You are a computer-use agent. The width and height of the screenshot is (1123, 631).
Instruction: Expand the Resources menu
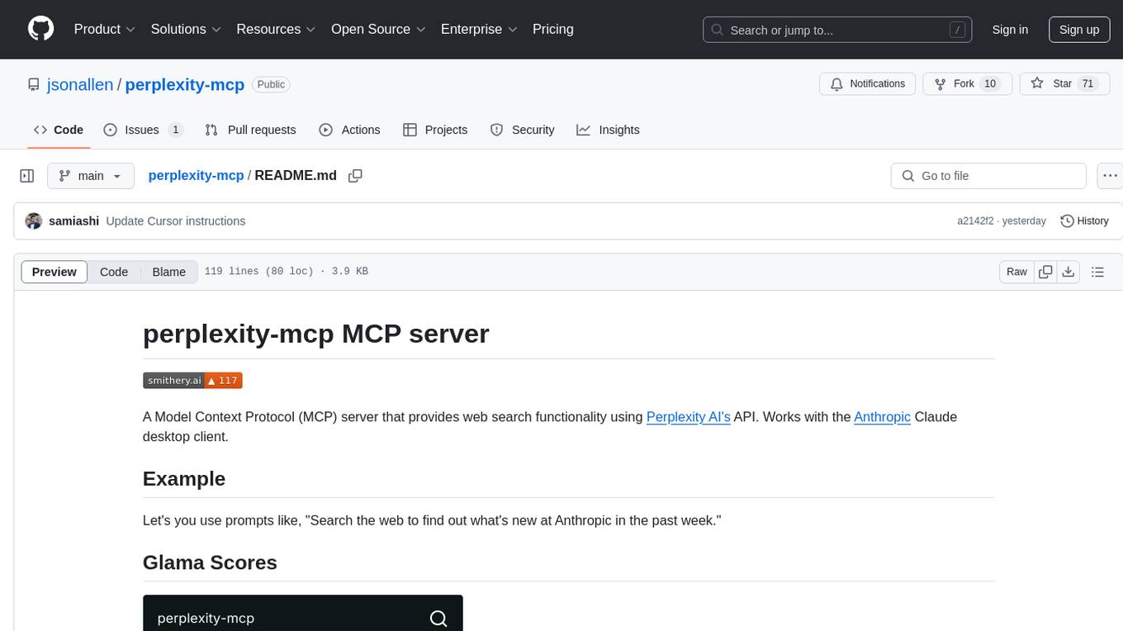pos(276,29)
